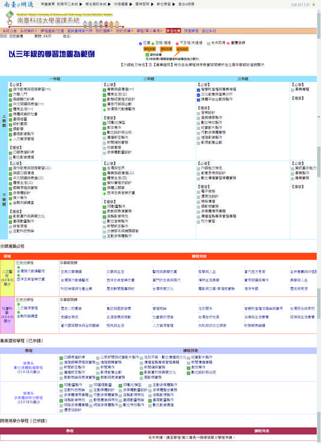
Task: Click green icon beside second-year 3D數位模型
Action: coord(104,123)
